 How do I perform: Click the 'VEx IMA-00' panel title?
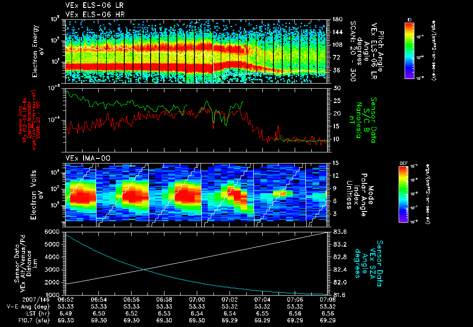[x=88, y=158]
